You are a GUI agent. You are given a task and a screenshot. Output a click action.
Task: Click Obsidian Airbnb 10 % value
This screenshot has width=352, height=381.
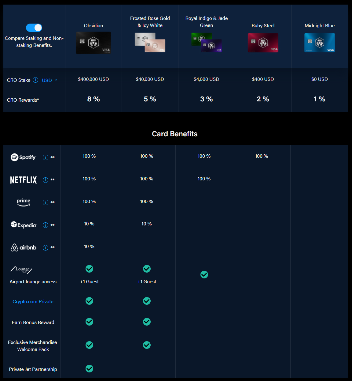tap(89, 247)
